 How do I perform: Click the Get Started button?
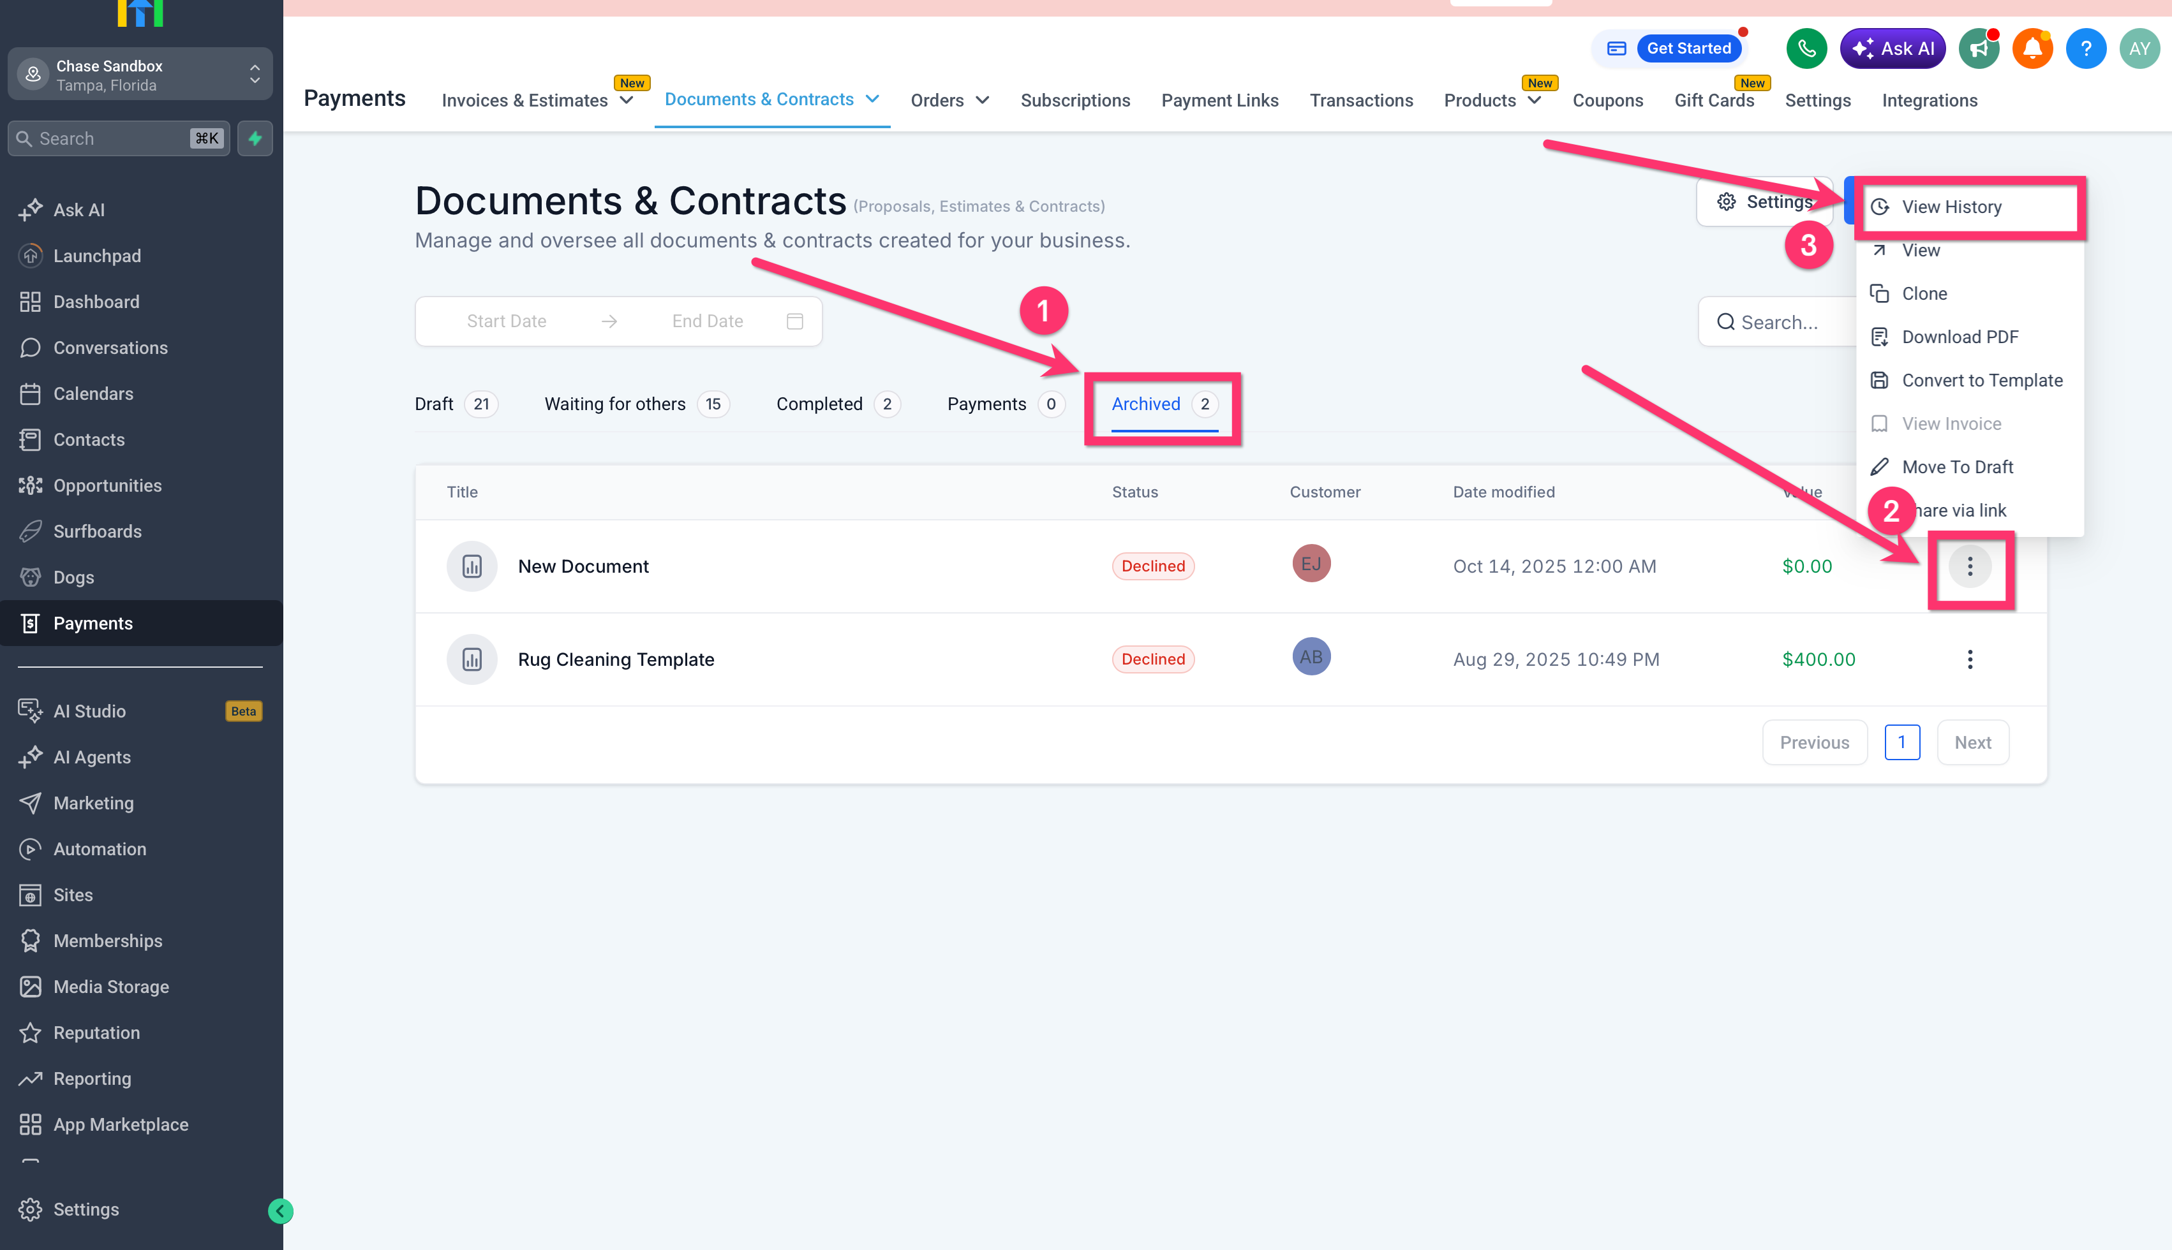pos(1688,49)
